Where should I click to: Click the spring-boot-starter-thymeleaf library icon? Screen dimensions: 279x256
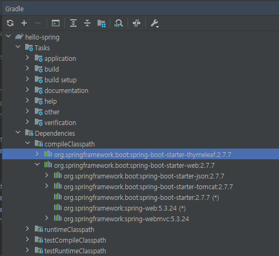click(48, 154)
